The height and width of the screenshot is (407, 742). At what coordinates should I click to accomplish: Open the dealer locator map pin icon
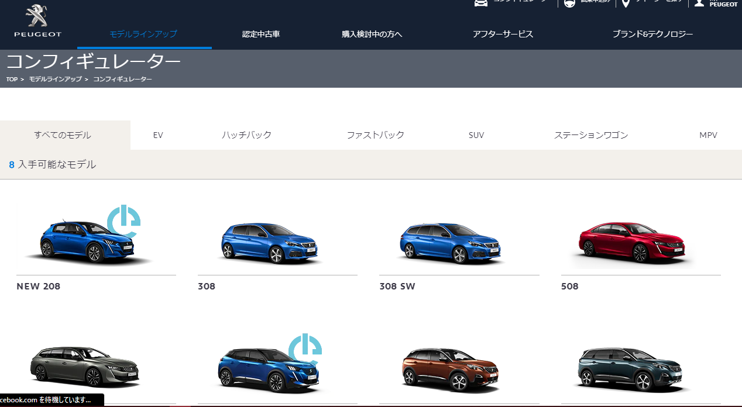(625, 4)
